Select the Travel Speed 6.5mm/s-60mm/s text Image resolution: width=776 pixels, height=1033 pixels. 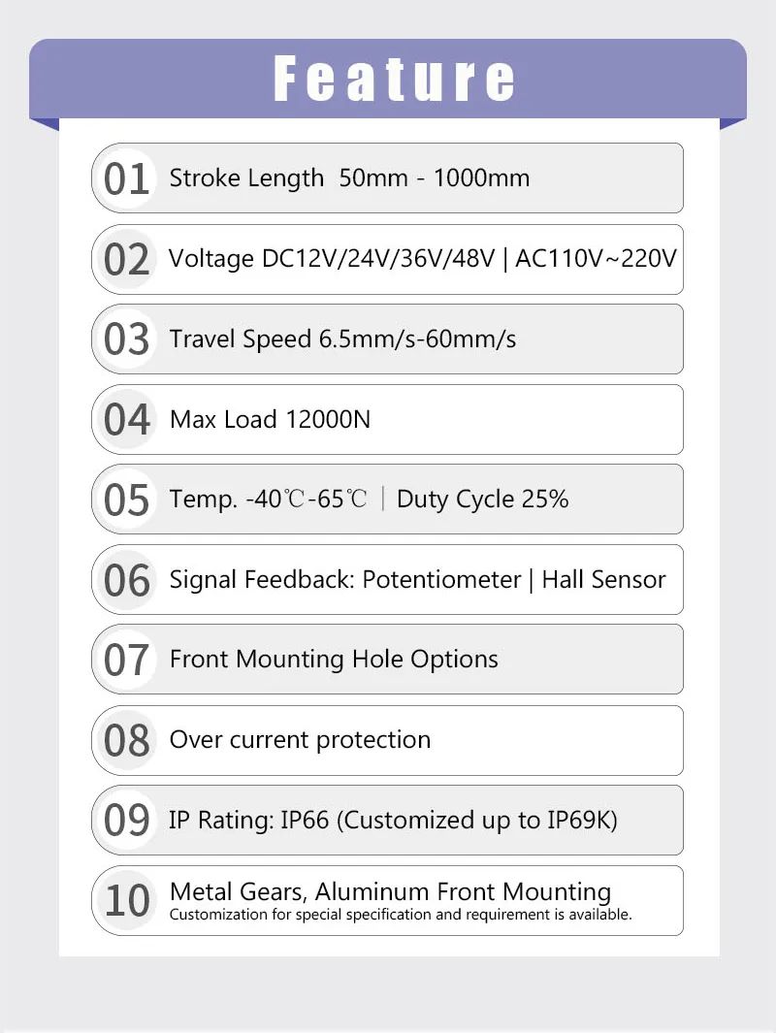coord(342,339)
